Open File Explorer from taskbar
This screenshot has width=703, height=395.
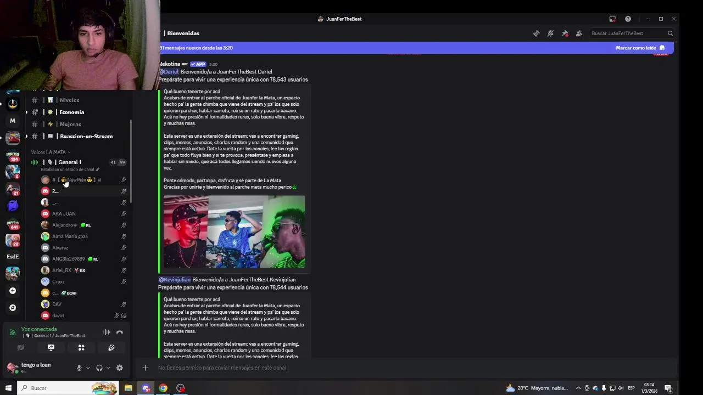(x=128, y=388)
